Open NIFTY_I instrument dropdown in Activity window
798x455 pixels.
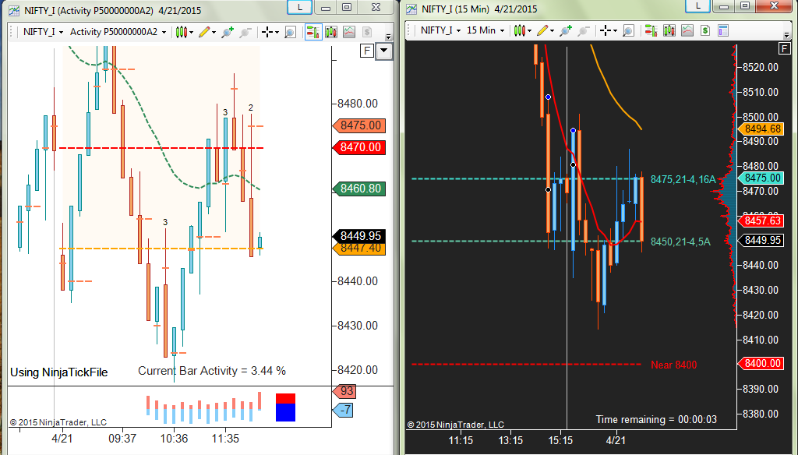coord(44,32)
